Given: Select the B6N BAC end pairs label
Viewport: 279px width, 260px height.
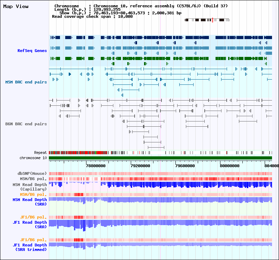Looking at the screenshot, I should point(26,124).
